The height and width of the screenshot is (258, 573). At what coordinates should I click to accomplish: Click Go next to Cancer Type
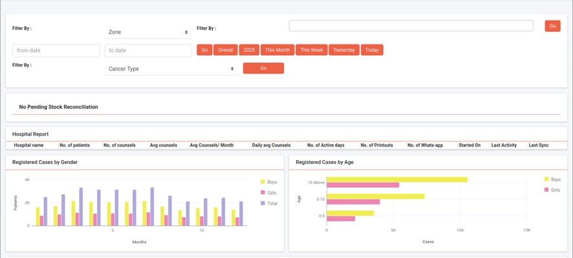tap(263, 68)
